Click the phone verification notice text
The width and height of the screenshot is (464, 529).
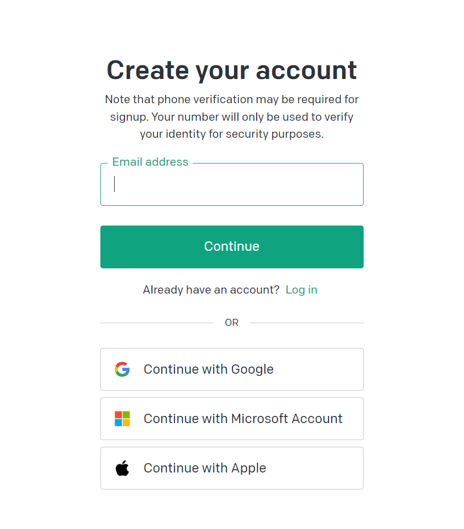(231, 116)
